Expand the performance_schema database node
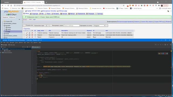The image size is (173, 97). (x=3, y=36)
